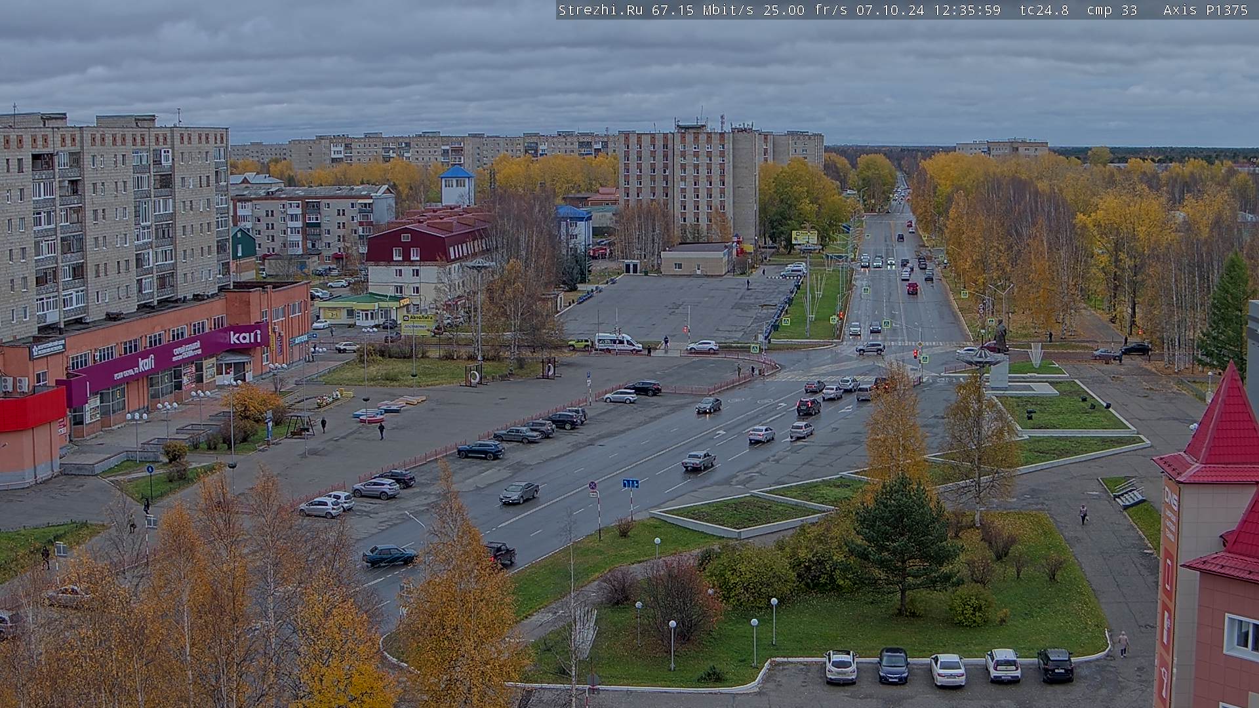Image resolution: width=1259 pixels, height=708 pixels.
Task: Select the 07.10.24 date stamp
Action: 890,10
